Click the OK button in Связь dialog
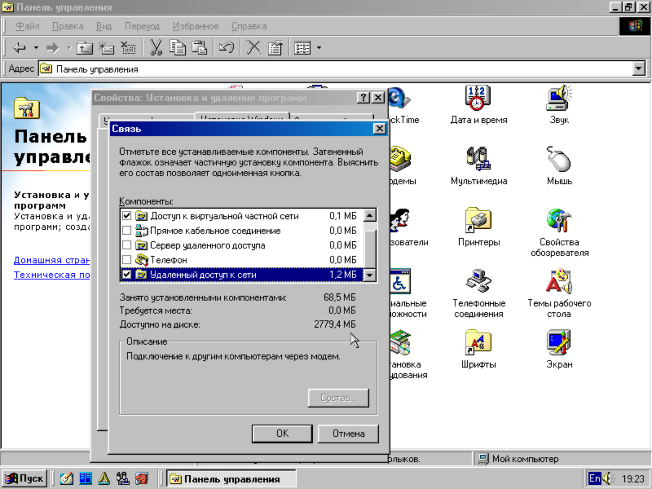 tap(282, 433)
